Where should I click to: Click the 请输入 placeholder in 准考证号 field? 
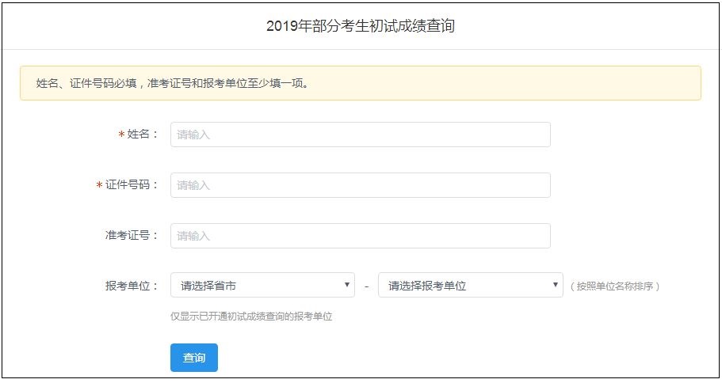(x=193, y=236)
